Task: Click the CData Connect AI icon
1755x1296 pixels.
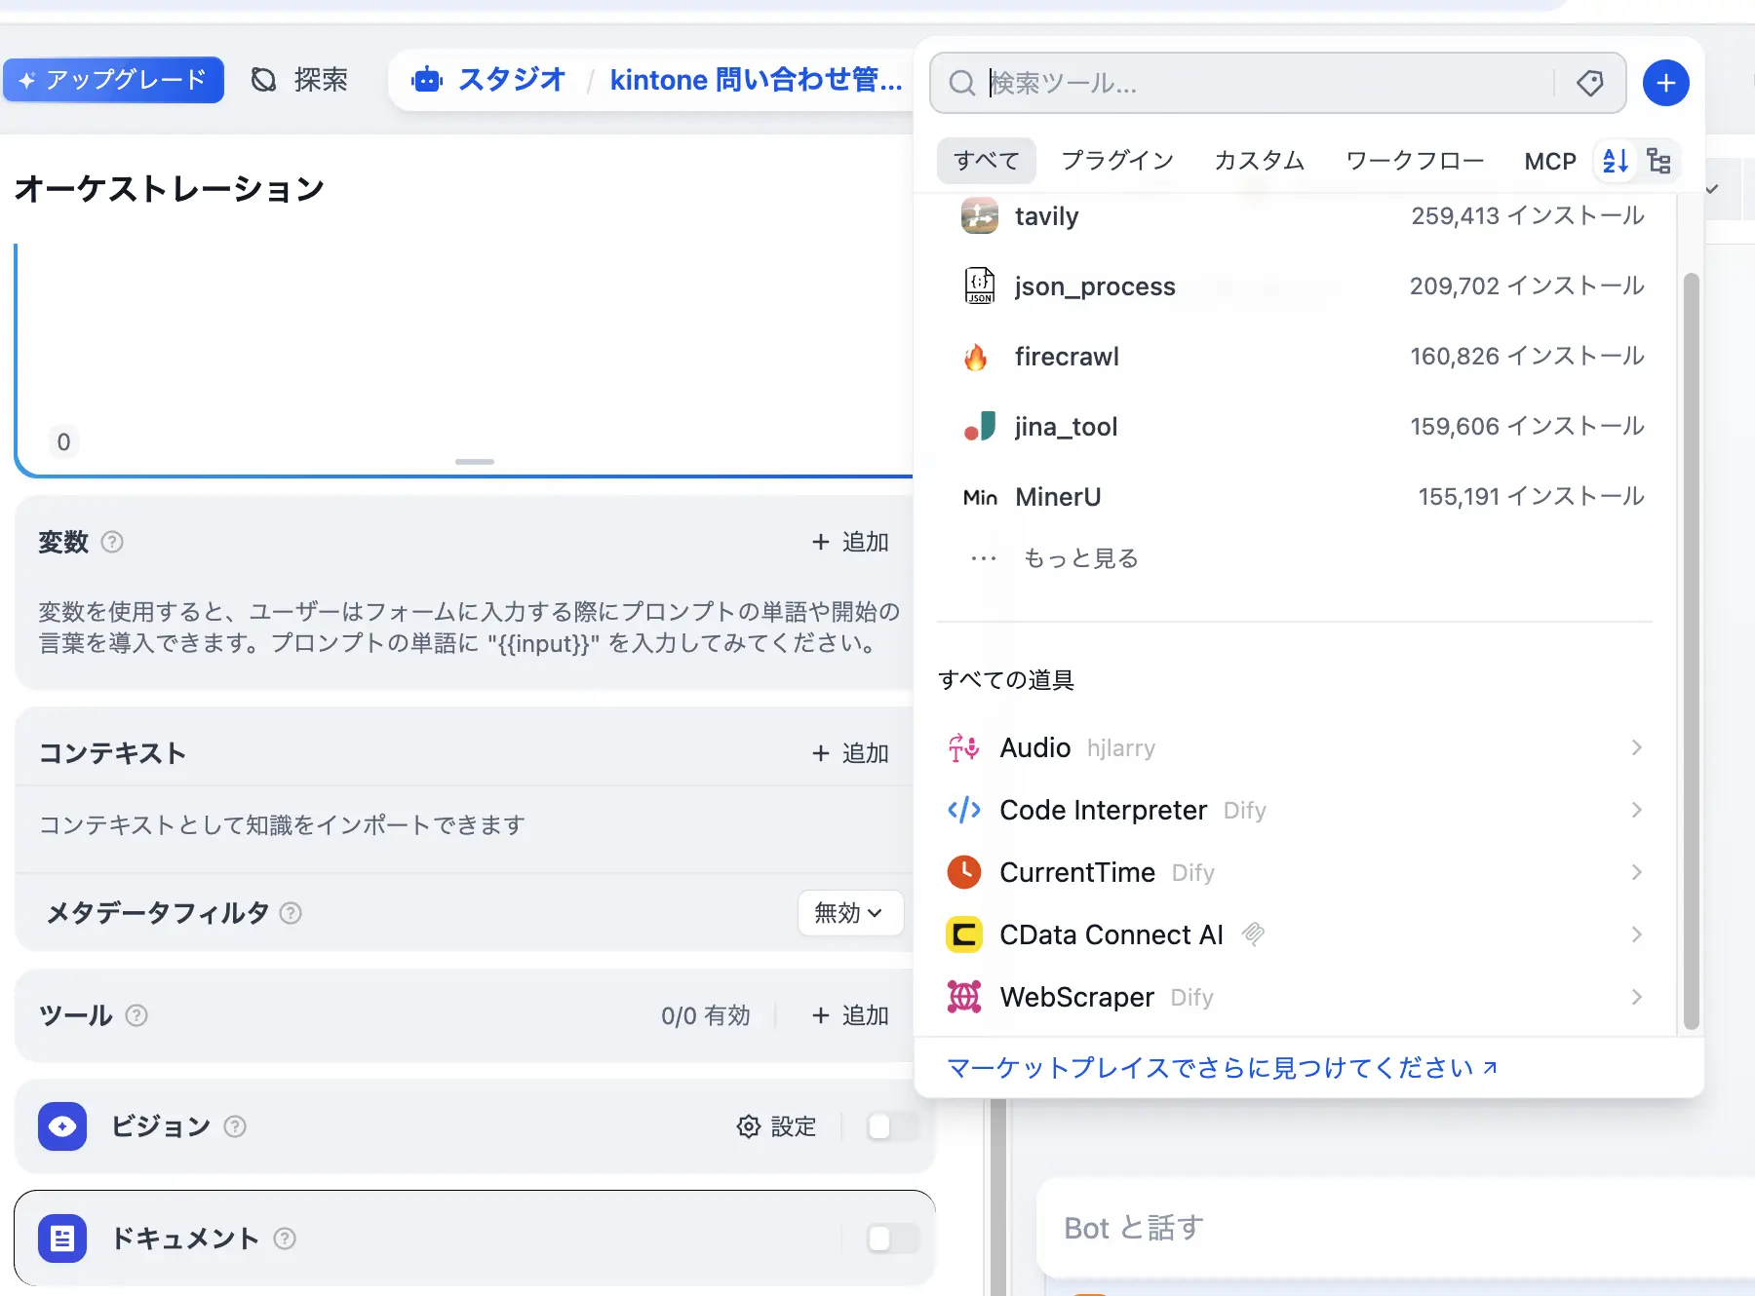Action: coord(963,934)
